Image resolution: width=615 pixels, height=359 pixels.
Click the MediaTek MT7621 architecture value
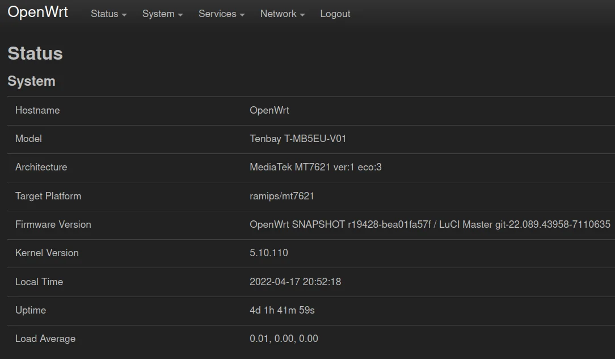click(x=315, y=167)
